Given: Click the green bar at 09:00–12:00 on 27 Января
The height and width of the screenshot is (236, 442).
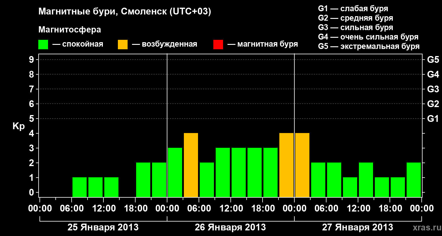Looking at the screenshot, I should [350, 187].
